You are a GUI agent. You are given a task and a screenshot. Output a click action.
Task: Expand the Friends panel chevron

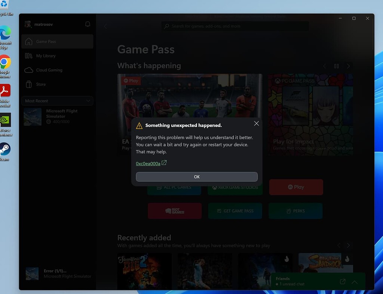click(355, 282)
